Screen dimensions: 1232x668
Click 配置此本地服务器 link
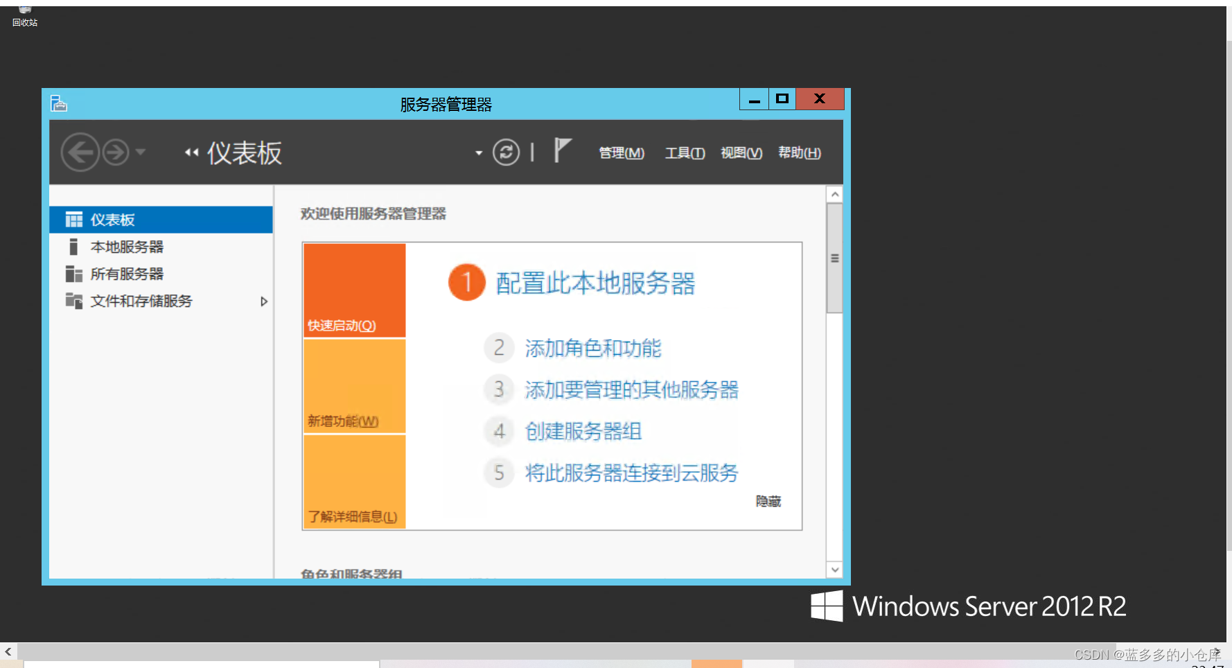[595, 283]
